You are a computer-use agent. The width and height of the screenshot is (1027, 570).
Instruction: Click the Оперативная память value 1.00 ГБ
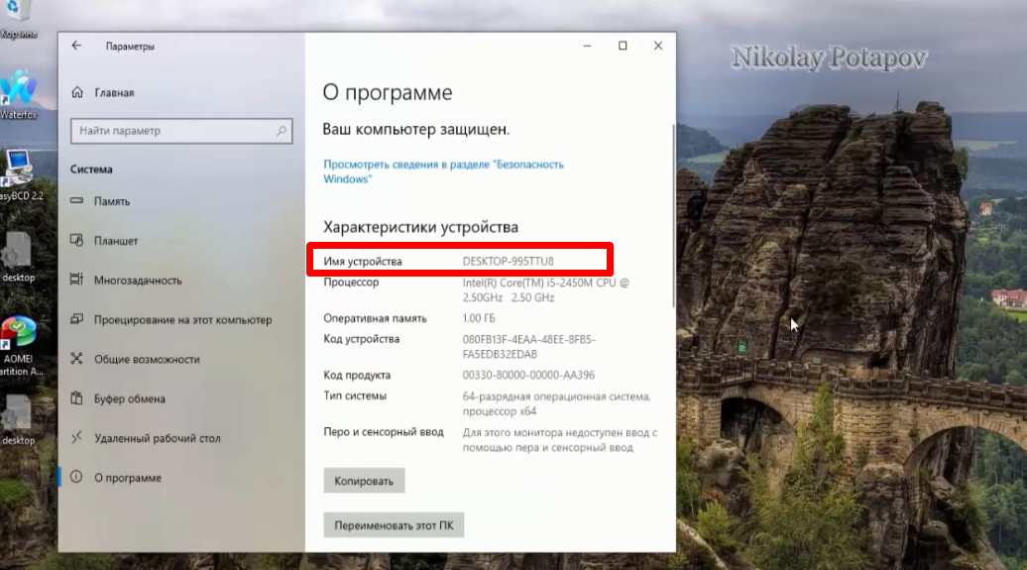pyautogui.click(x=479, y=318)
